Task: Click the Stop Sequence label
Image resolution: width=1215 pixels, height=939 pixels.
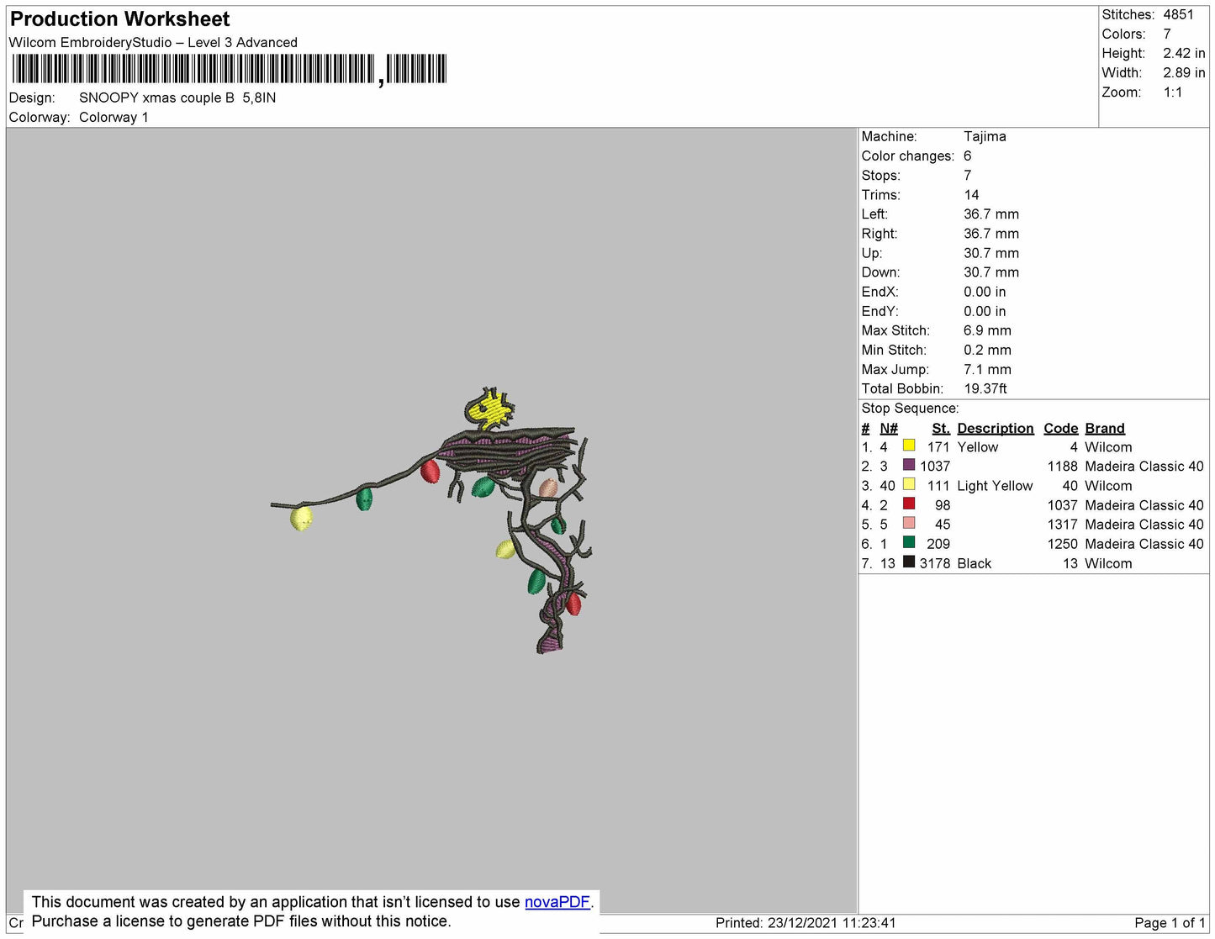Action: pos(910,408)
